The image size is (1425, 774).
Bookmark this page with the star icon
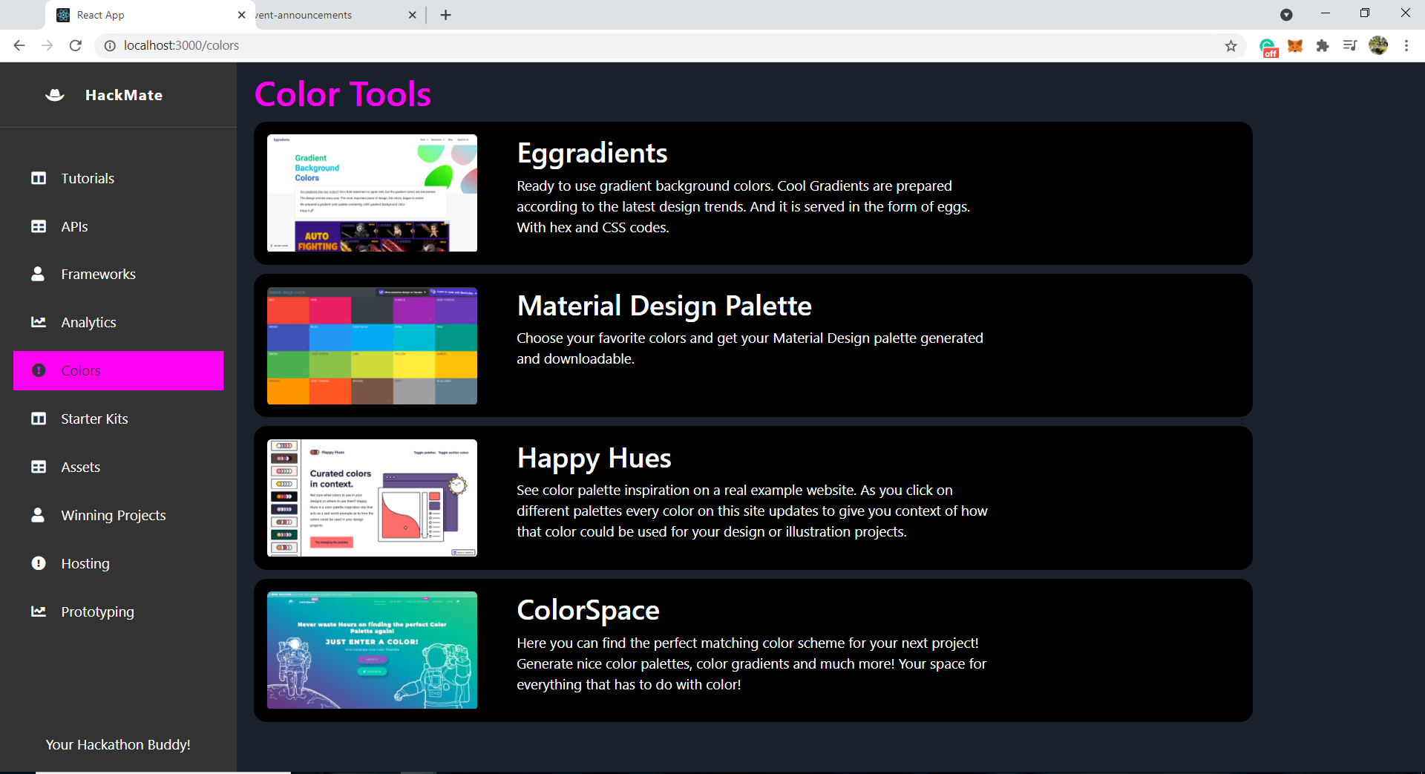1231,46
